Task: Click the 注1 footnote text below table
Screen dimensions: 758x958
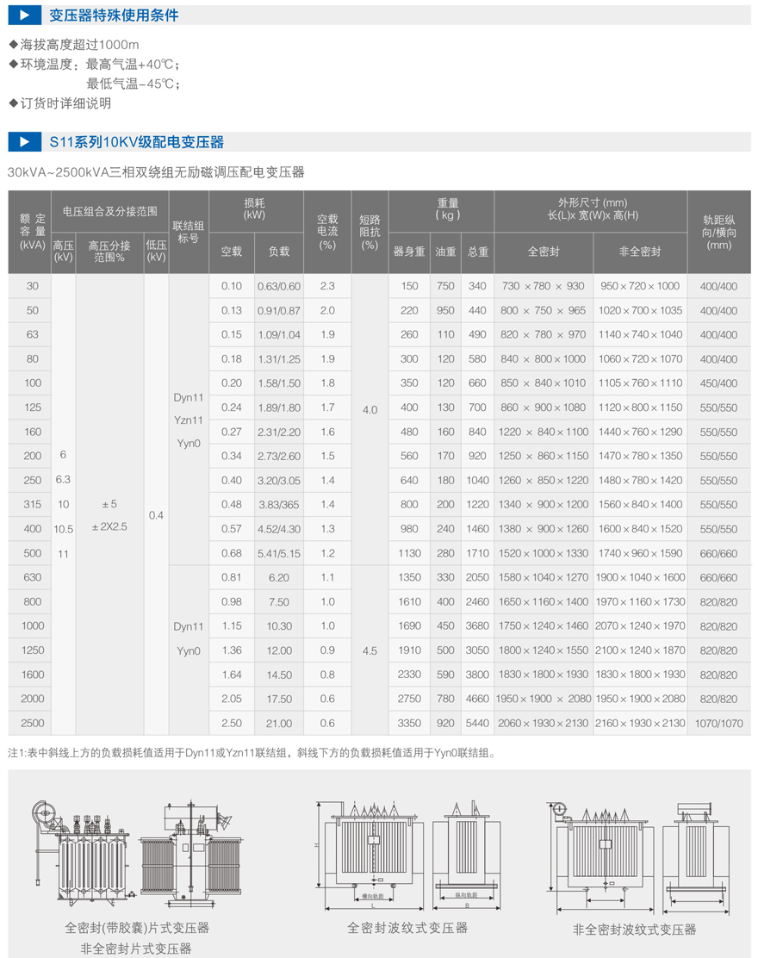Action: point(252,753)
